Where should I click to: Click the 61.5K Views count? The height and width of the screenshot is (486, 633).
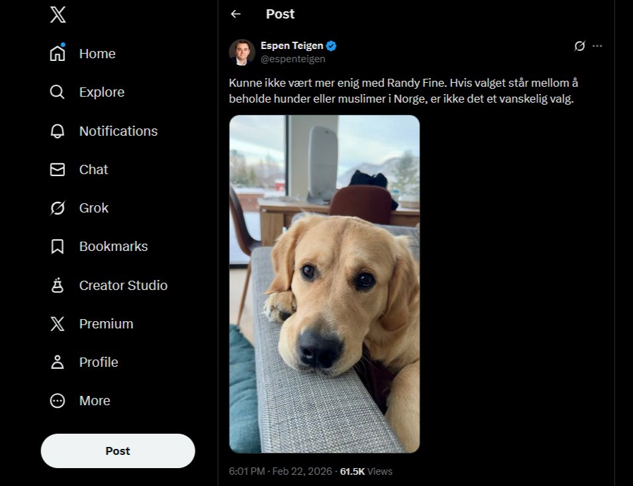point(365,471)
